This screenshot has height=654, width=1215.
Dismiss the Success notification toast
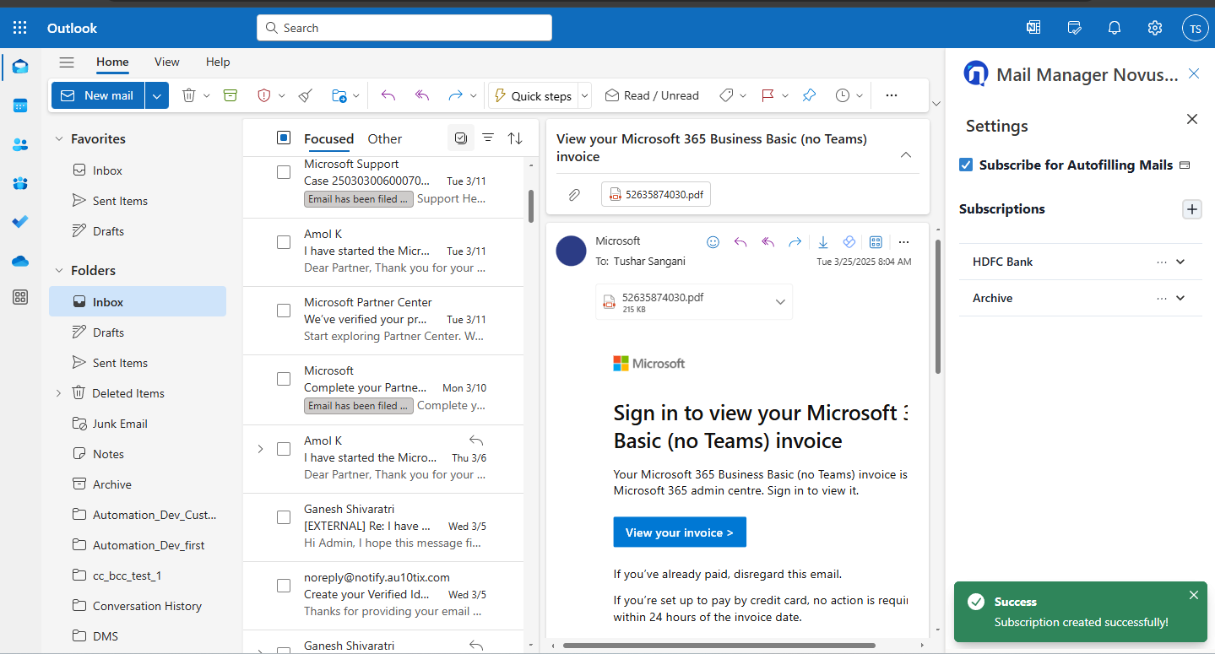coord(1193,595)
